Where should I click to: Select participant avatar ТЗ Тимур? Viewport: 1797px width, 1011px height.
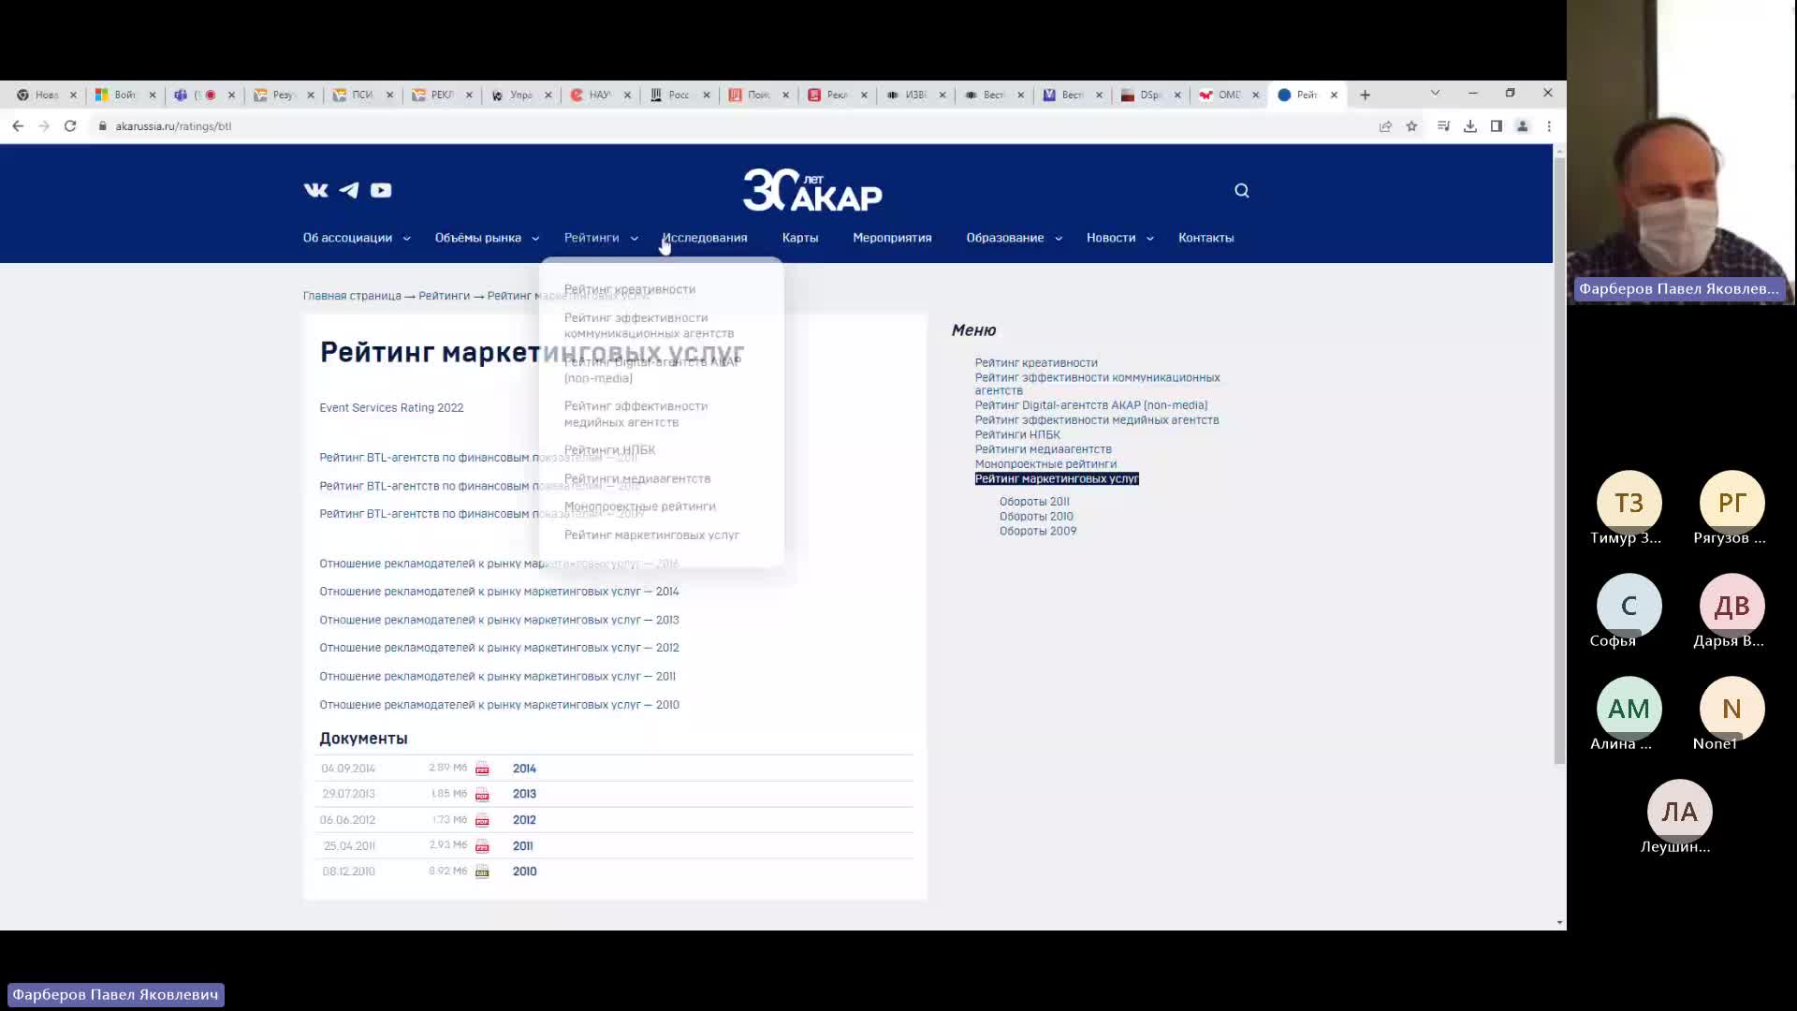pyautogui.click(x=1629, y=504)
